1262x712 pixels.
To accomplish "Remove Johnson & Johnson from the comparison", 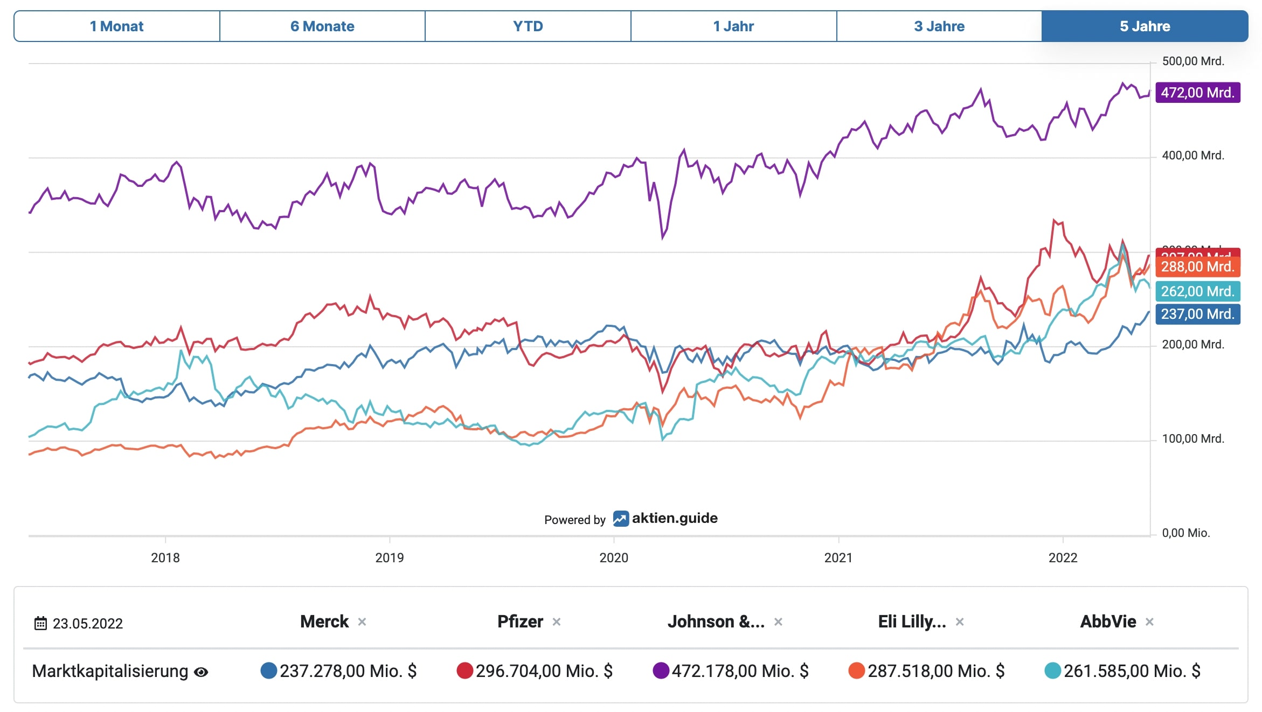I will coord(778,622).
